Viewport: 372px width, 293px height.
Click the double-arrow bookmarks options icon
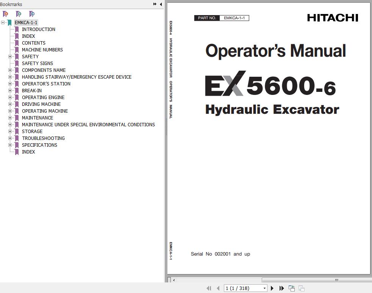[155, 4]
